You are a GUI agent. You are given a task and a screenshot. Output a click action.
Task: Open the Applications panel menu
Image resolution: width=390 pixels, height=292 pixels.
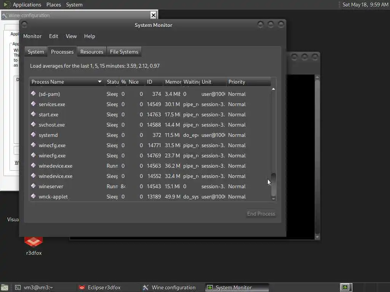[x=27, y=5]
